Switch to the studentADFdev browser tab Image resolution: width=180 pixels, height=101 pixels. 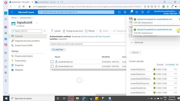click(47, 2)
